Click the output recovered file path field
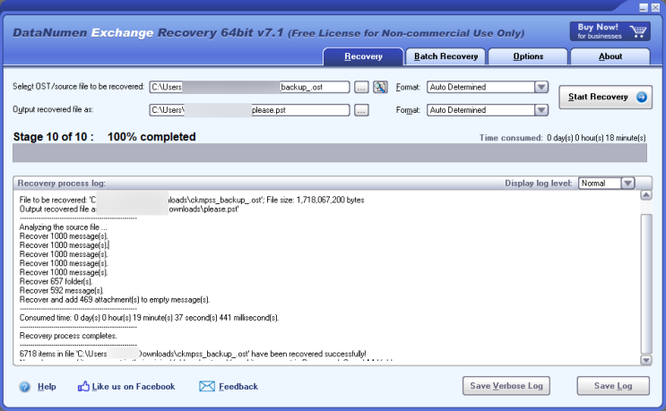This screenshot has width=666, height=411. coord(249,110)
